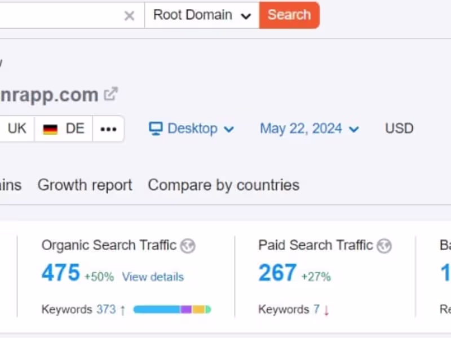Switch to the UK country database
The image size is (451, 338).
click(x=17, y=128)
